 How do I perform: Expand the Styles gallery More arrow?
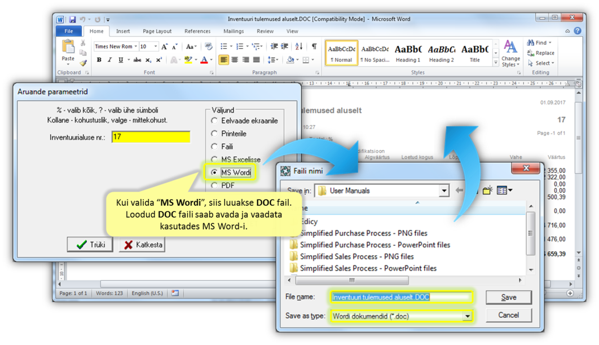point(496,62)
